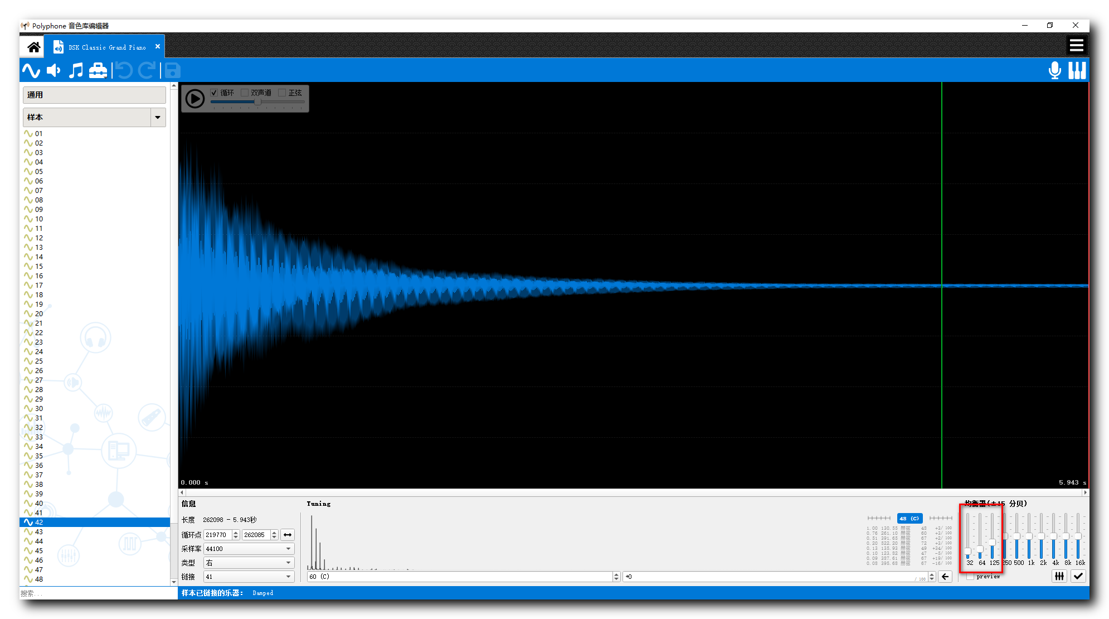Click the equalizer reset sliders icon

point(1059,577)
